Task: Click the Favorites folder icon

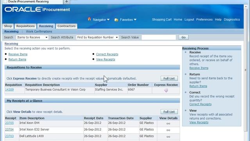Action: click(x=116, y=20)
